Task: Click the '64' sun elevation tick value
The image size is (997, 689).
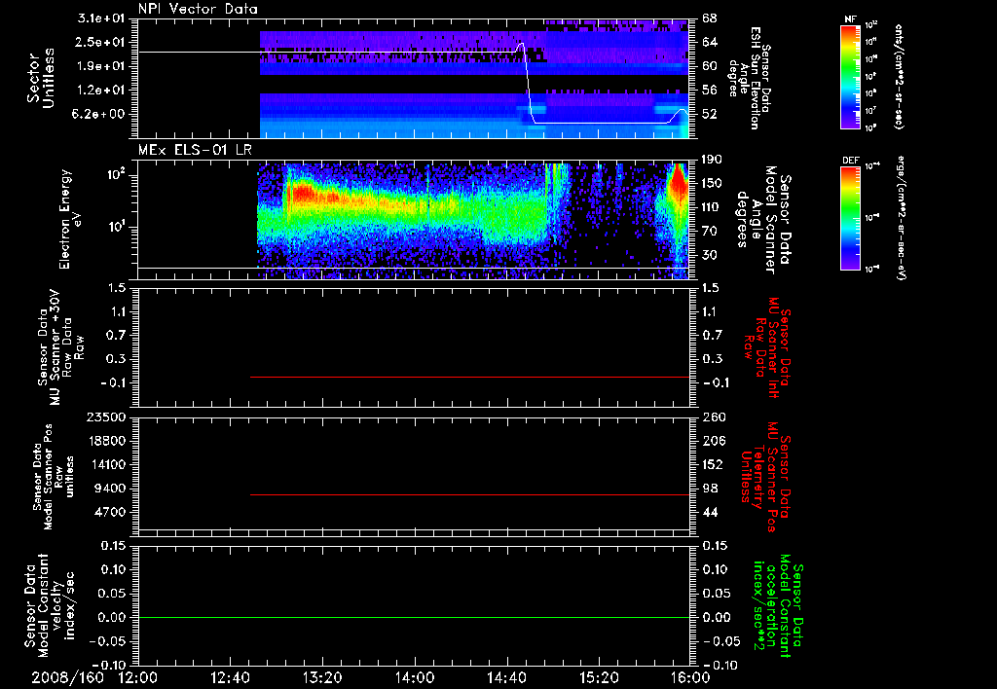Action: point(710,42)
